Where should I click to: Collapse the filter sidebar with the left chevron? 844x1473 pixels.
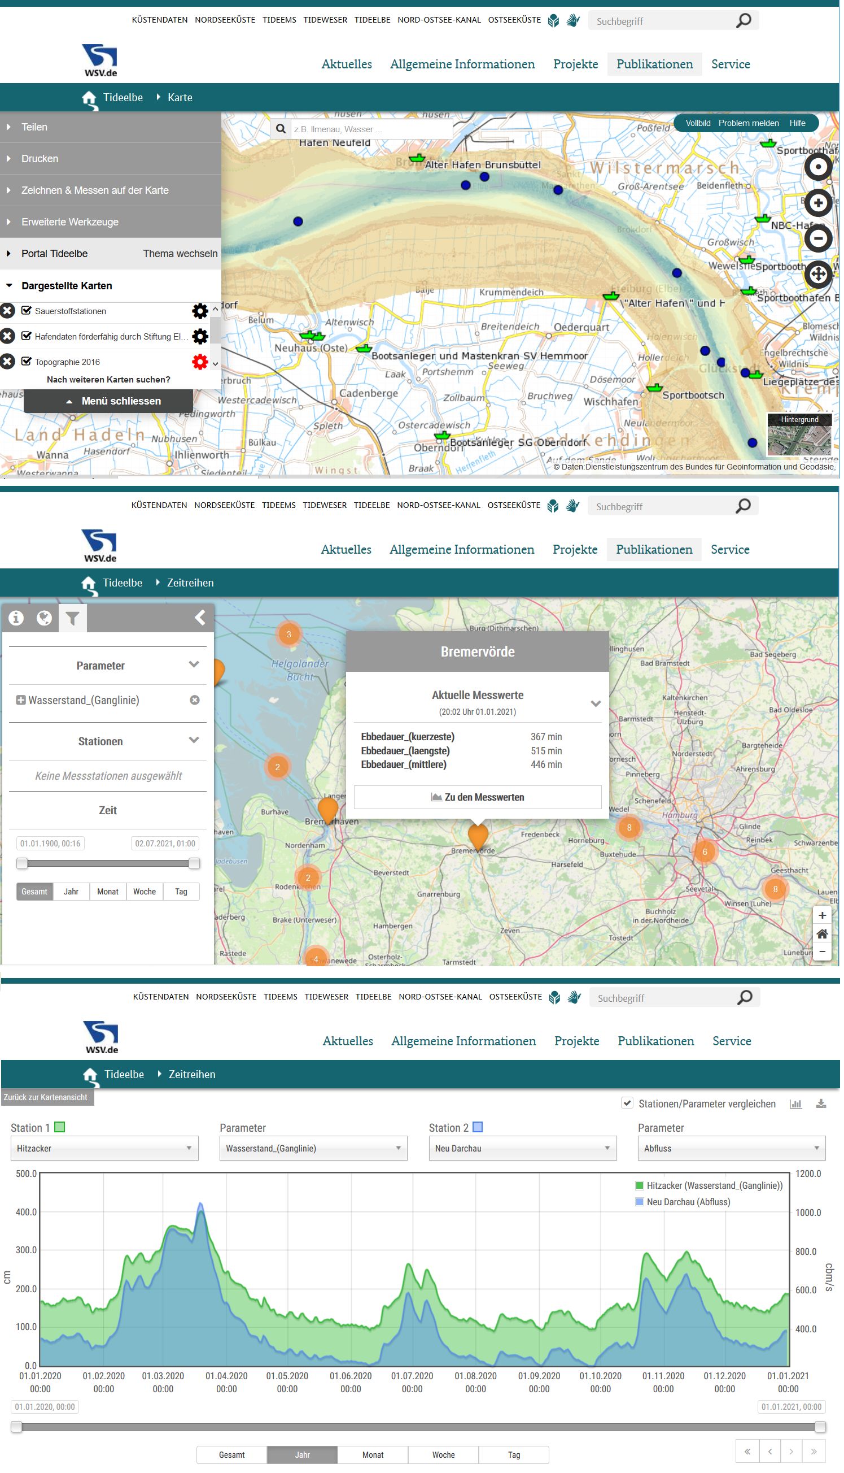200,619
